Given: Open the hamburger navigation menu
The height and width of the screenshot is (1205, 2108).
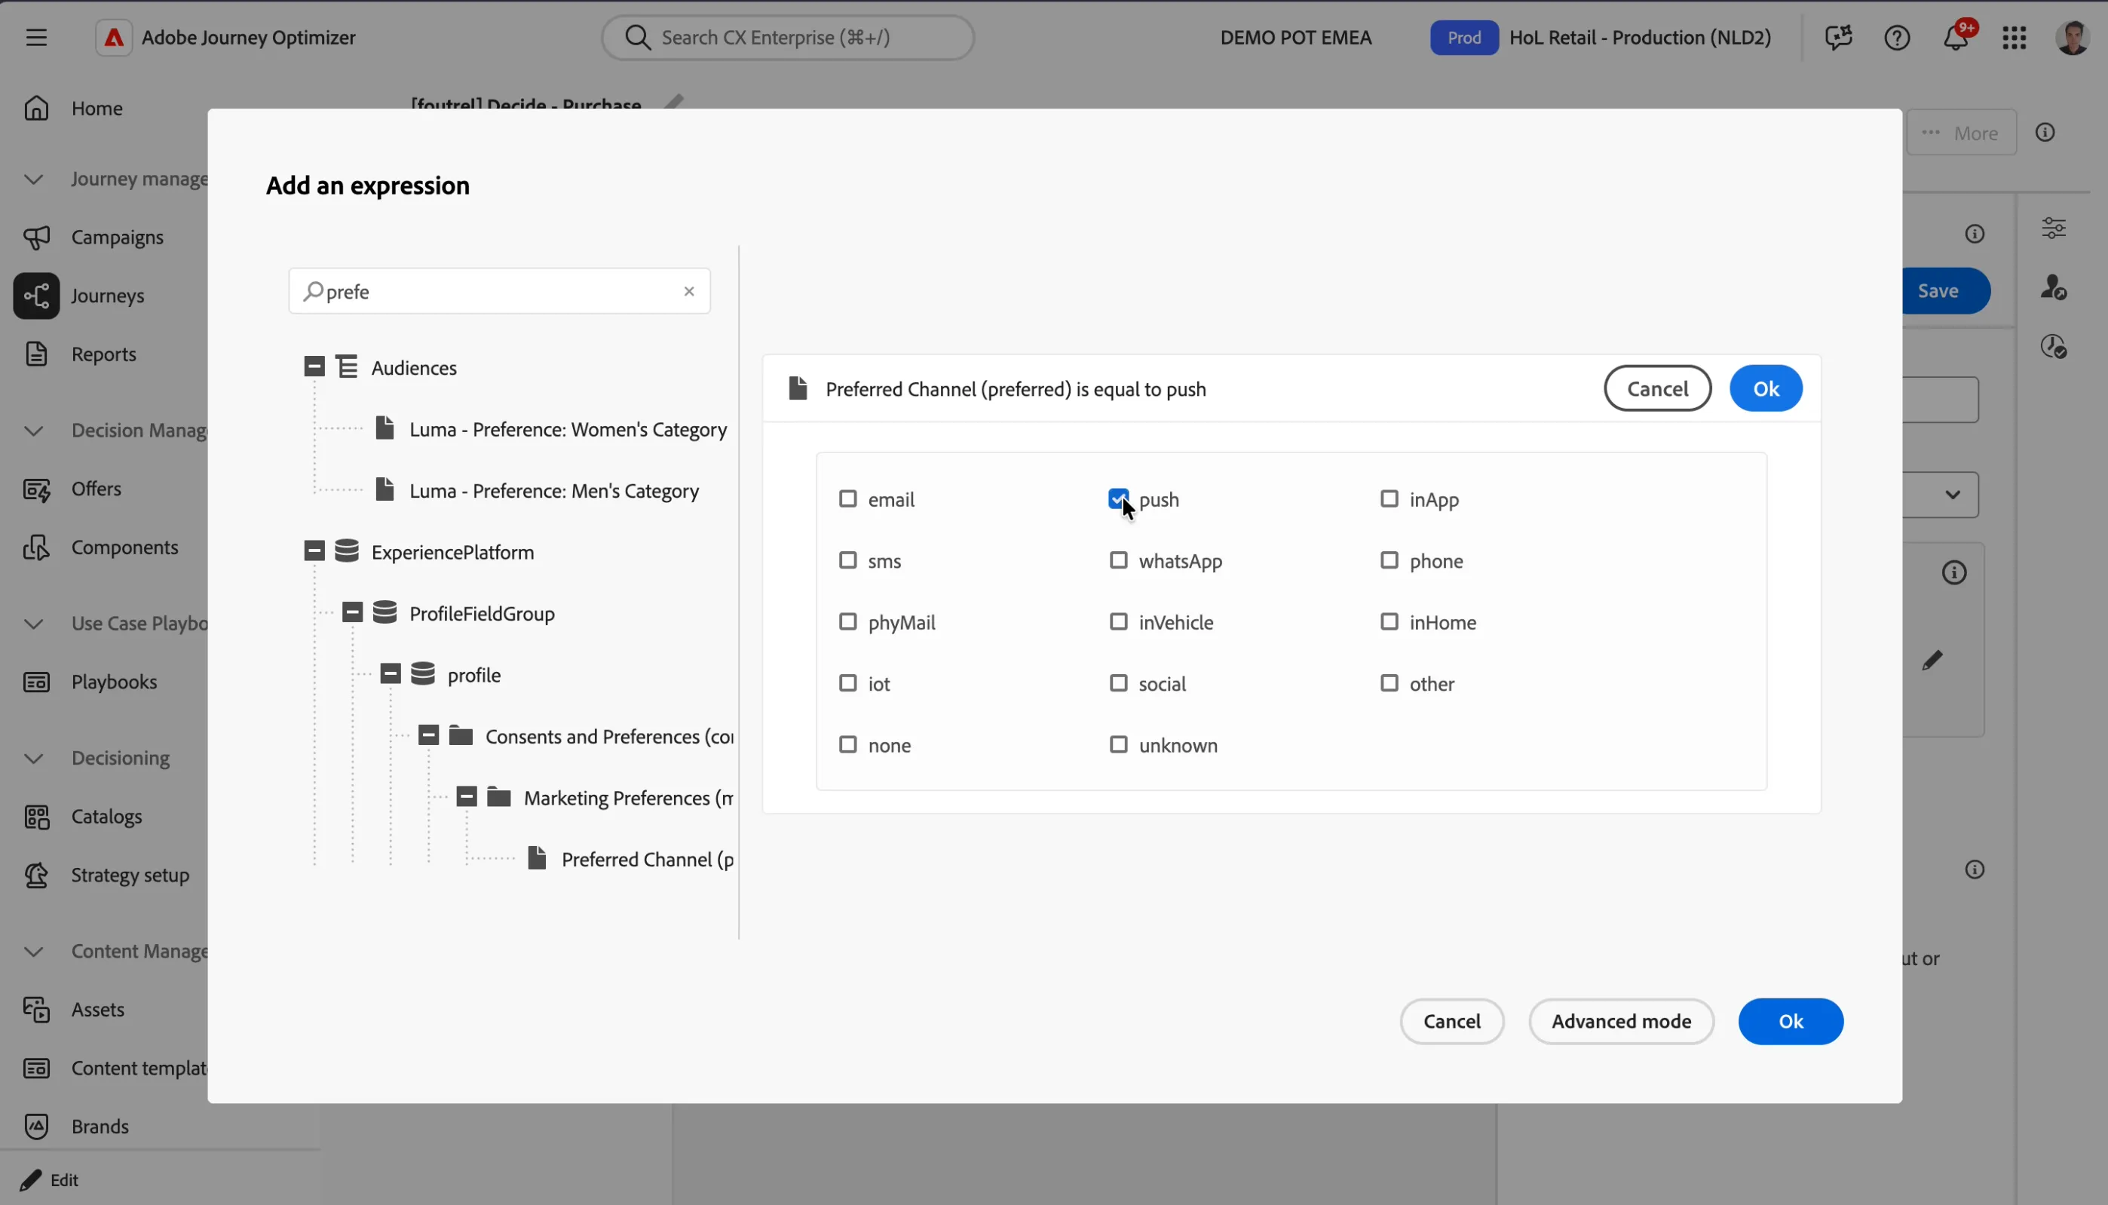Looking at the screenshot, I should point(35,37).
